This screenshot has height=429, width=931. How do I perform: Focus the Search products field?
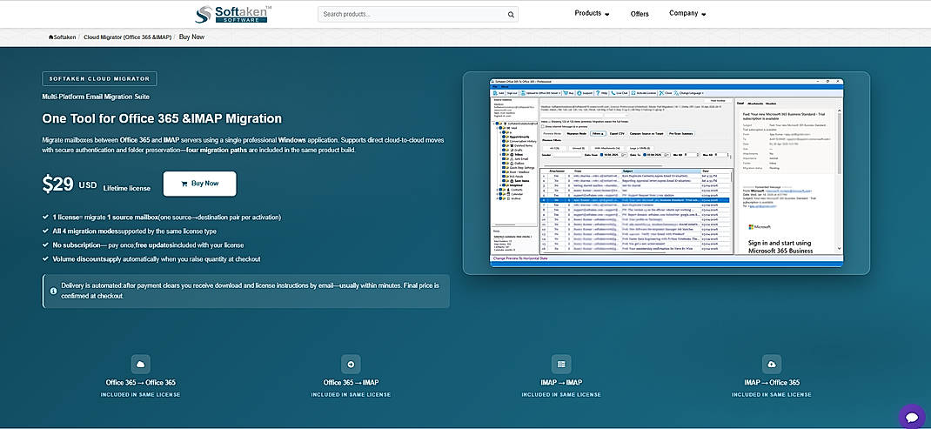pyautogui.click(x=418, y=14)
